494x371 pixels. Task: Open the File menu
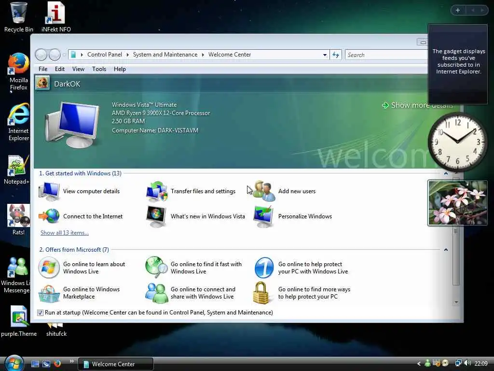click(x=43, y=69)
